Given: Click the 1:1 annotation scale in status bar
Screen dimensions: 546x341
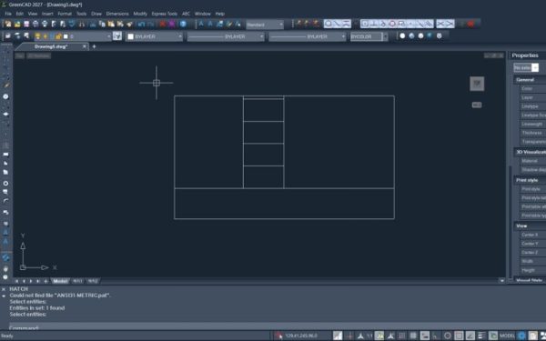Looking at the screenshot, I should [x=369, y=336].
